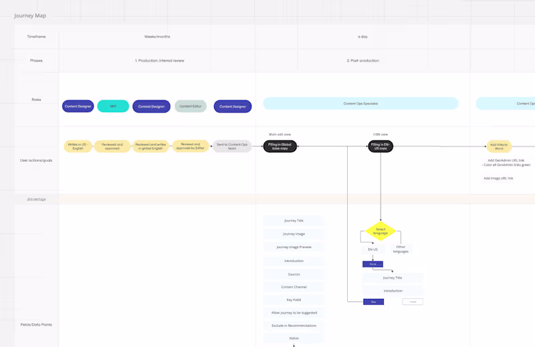Select the Phases row label
This screenshot has width=535, height=347.
pyautogui.click(x=36, y=60)
